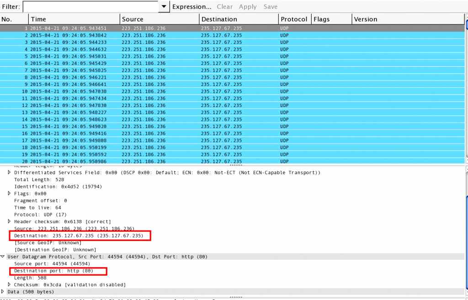The height and width of the screenshot is (300, 468).
Task: Click the Apply filter button
Action: [x=248, y=6]
